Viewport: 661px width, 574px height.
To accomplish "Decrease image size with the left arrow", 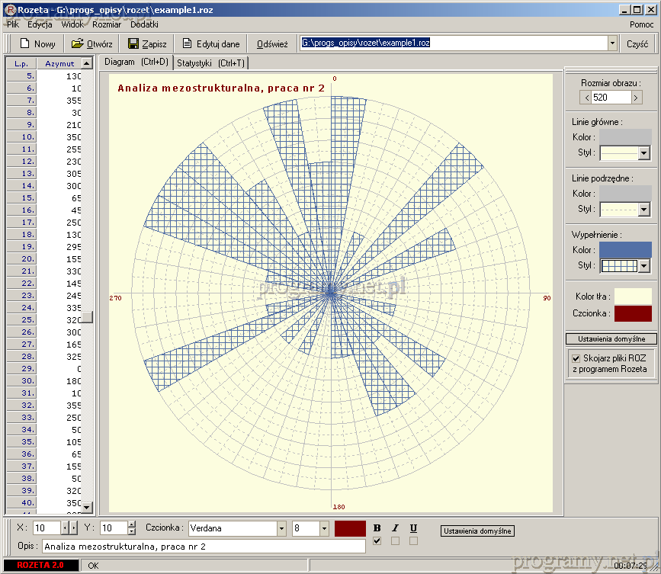I will [x=586, y=98].
